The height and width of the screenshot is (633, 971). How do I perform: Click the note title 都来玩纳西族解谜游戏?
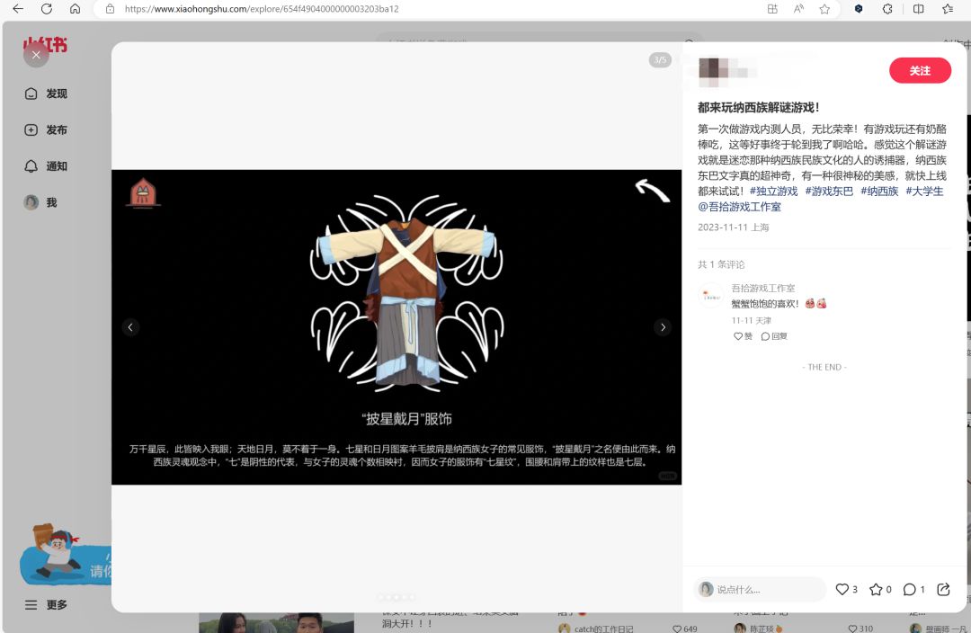(759, 107)
